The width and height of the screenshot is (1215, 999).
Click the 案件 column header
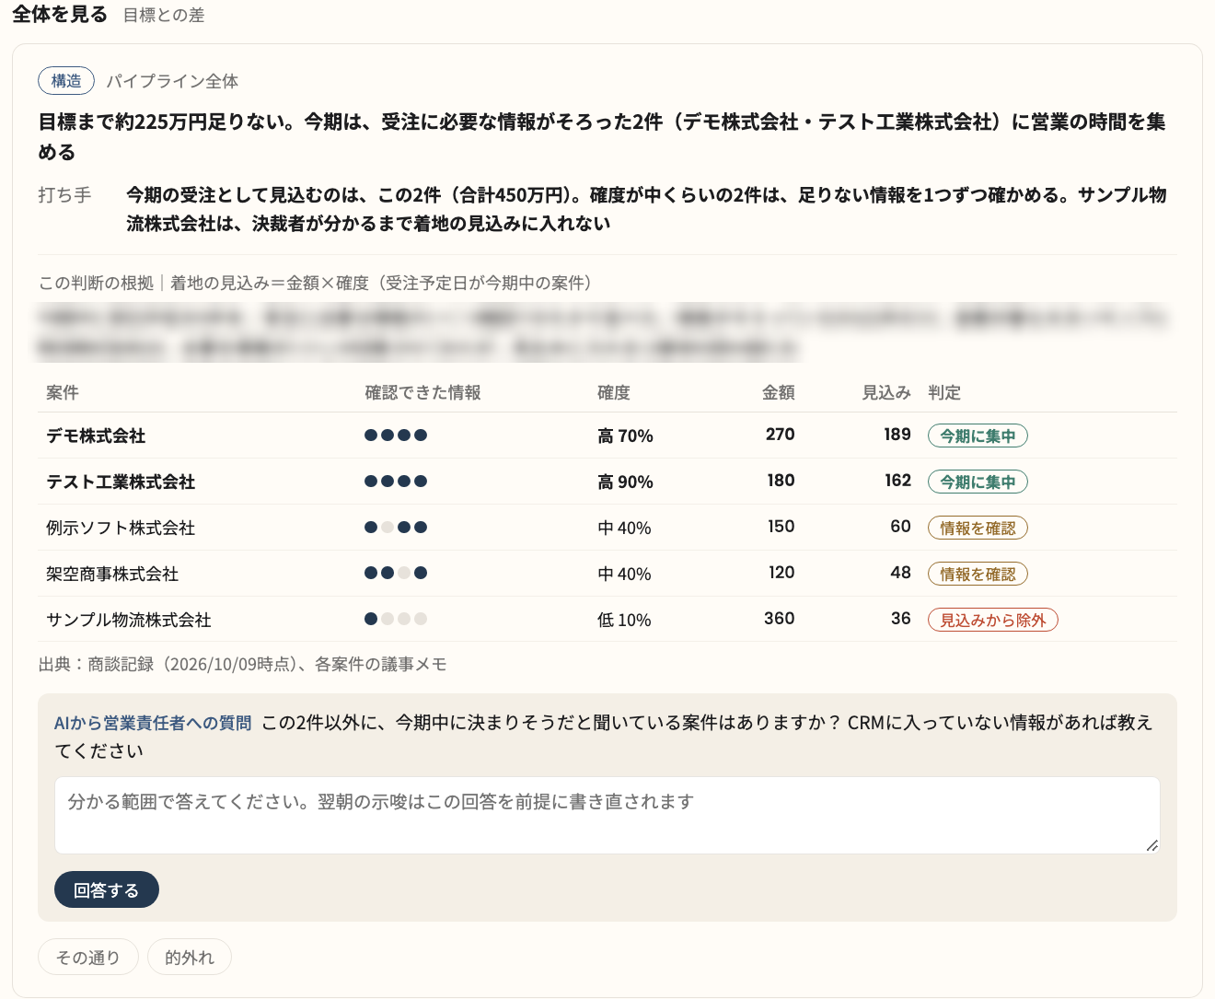coord(63,393)
